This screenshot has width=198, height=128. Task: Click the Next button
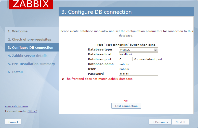click(180, 122)
